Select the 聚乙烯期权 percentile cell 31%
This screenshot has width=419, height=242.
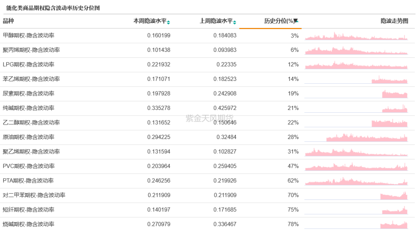click(x=293, y=152)
